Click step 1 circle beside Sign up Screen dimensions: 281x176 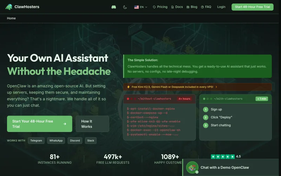205,109
